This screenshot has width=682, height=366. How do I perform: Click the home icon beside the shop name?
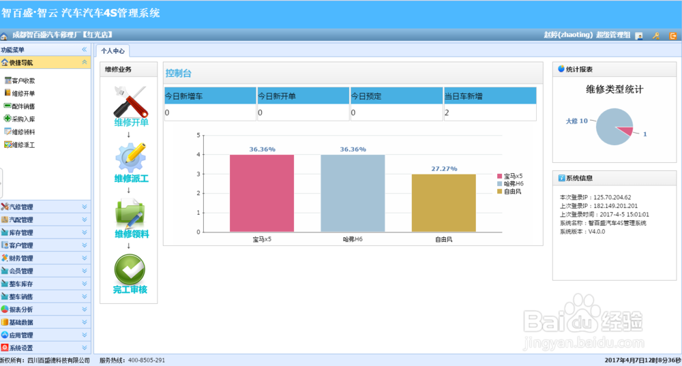point(4,36)
